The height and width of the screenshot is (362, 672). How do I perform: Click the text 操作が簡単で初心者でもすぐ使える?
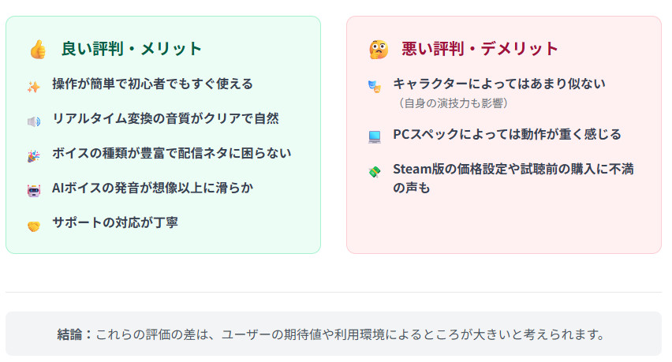tap(152, 84)
